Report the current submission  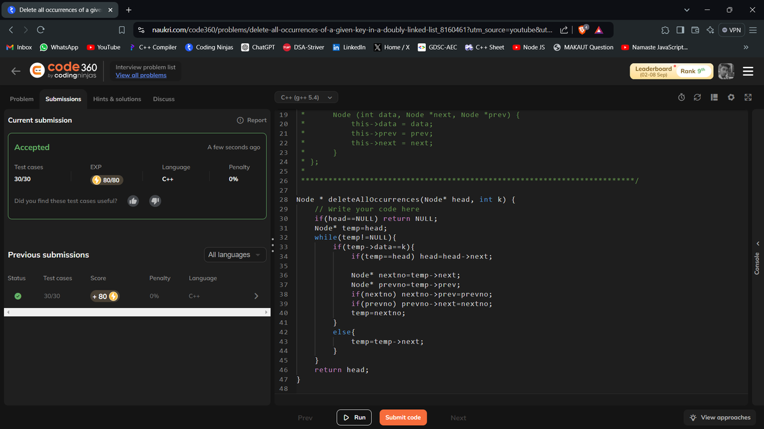pos(251,120)
